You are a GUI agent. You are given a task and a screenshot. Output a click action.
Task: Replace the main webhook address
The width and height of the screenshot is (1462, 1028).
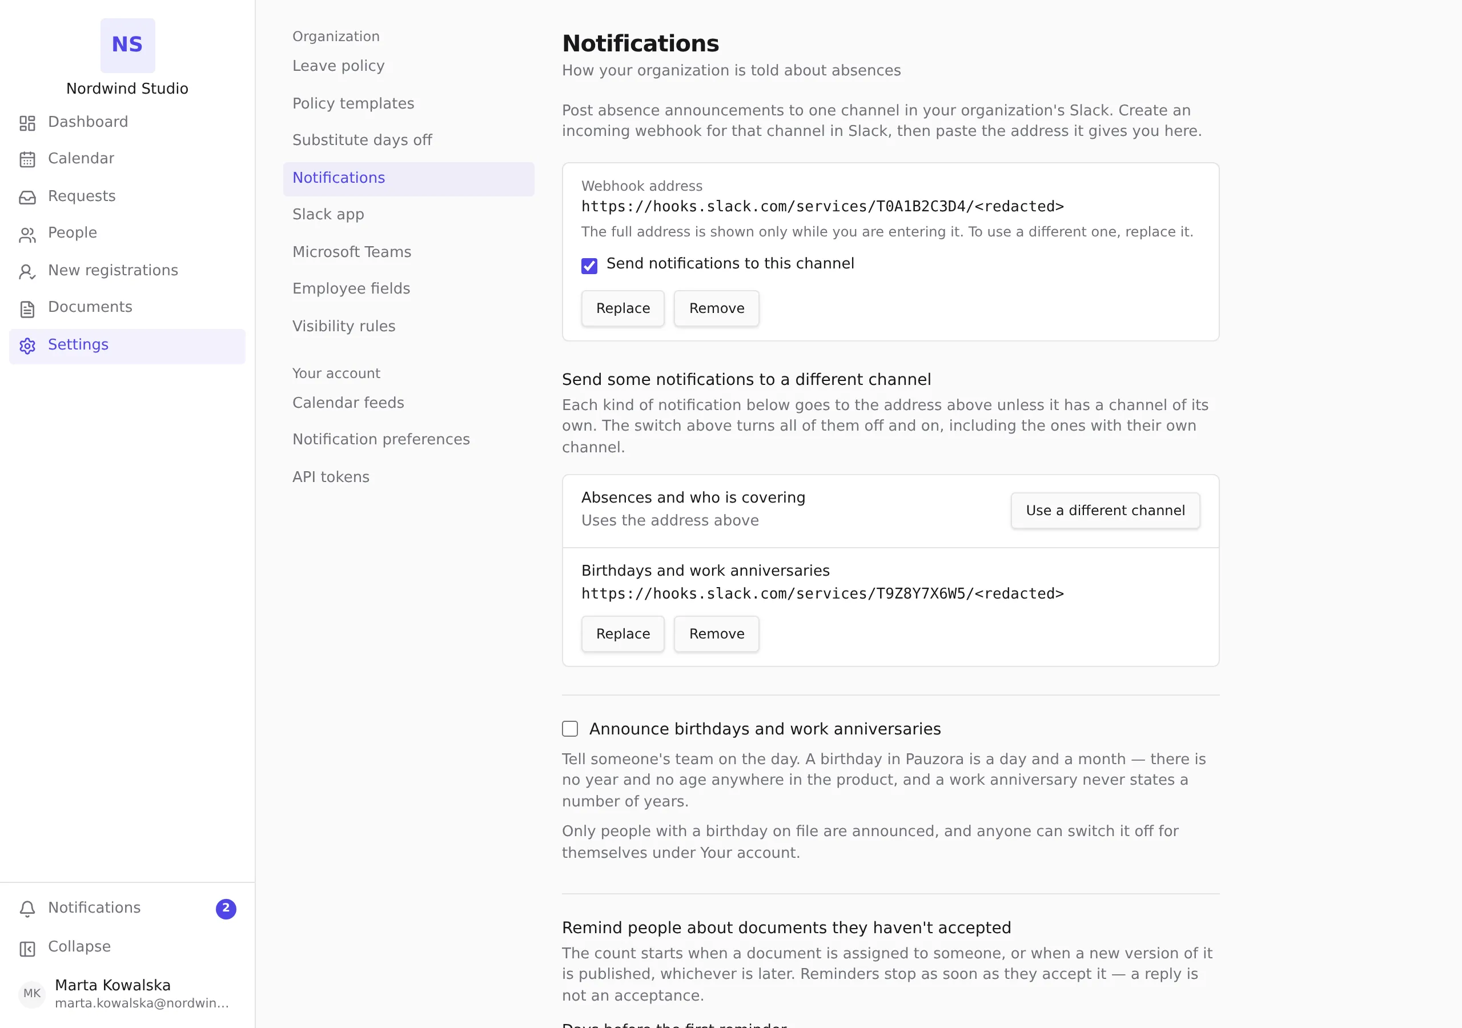click(622, 308)
